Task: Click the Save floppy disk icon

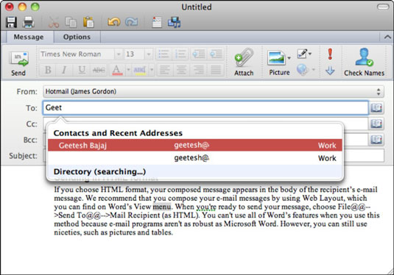Action: tap(11, 22)
